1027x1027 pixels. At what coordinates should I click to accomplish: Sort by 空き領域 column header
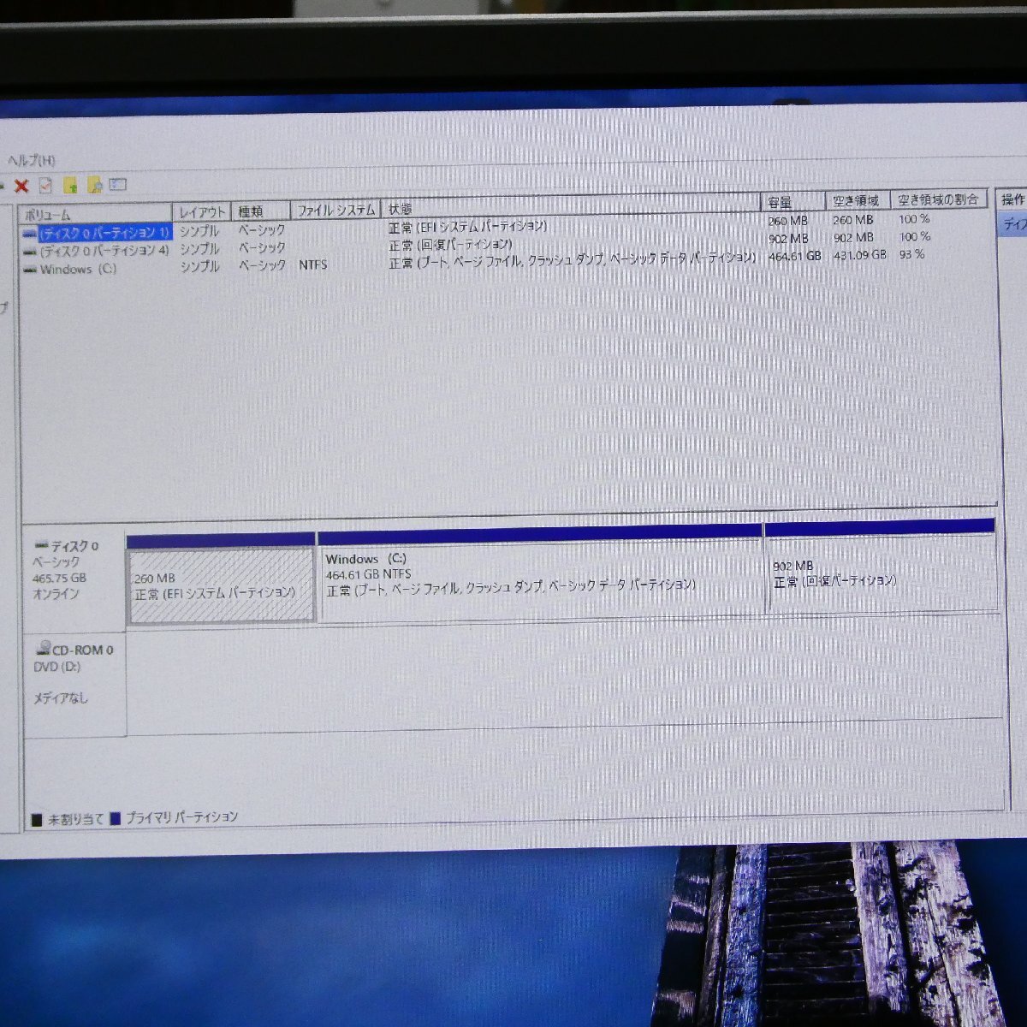coord(858,200)
